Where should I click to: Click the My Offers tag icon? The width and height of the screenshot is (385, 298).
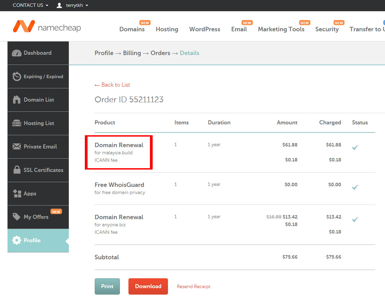(x=16, y=217)
